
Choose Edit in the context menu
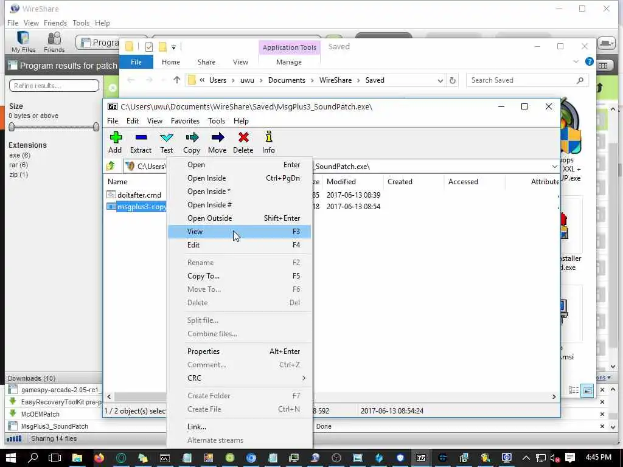click(239, 245)
